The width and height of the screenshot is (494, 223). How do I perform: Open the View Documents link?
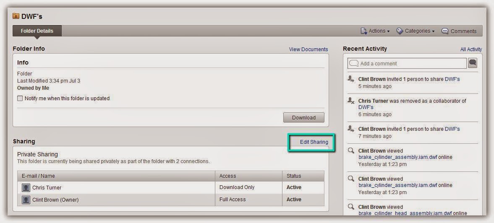coord(308,49)
